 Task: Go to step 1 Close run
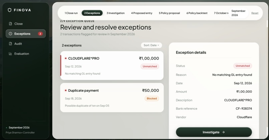71,13
